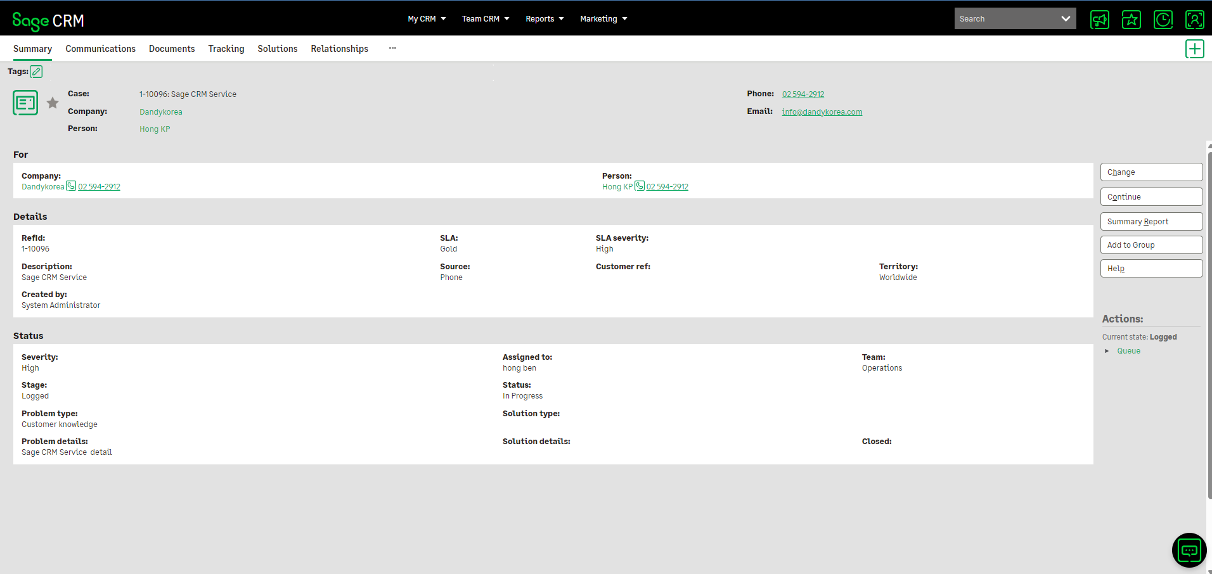
Task: Click the Sage CRM logo
Action: pos(48,21)
